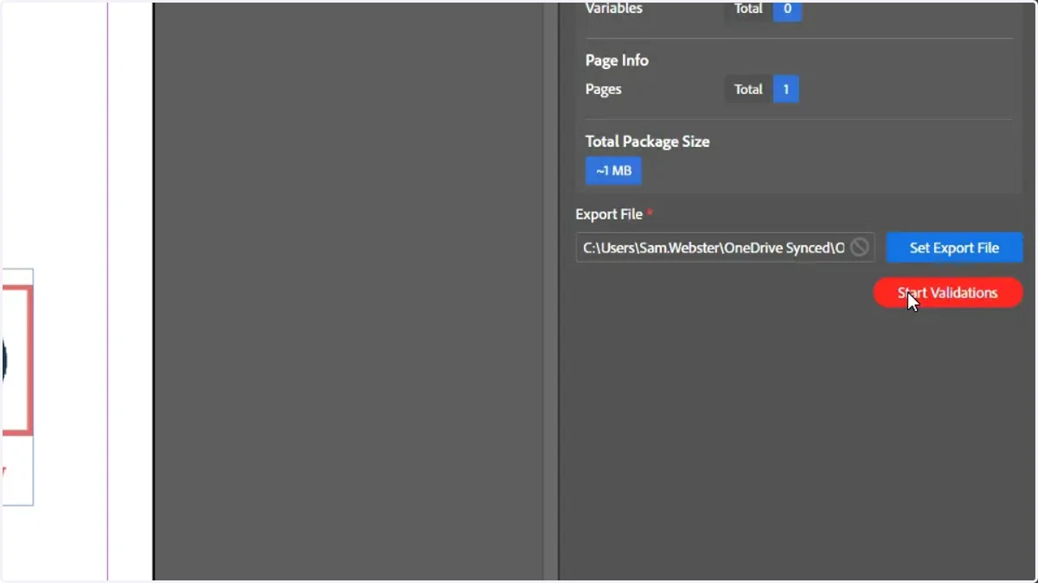Viewport: 1038px width, 583px height.
Task: Click the Total Package Size heading
Action: [x=647, y=142]
